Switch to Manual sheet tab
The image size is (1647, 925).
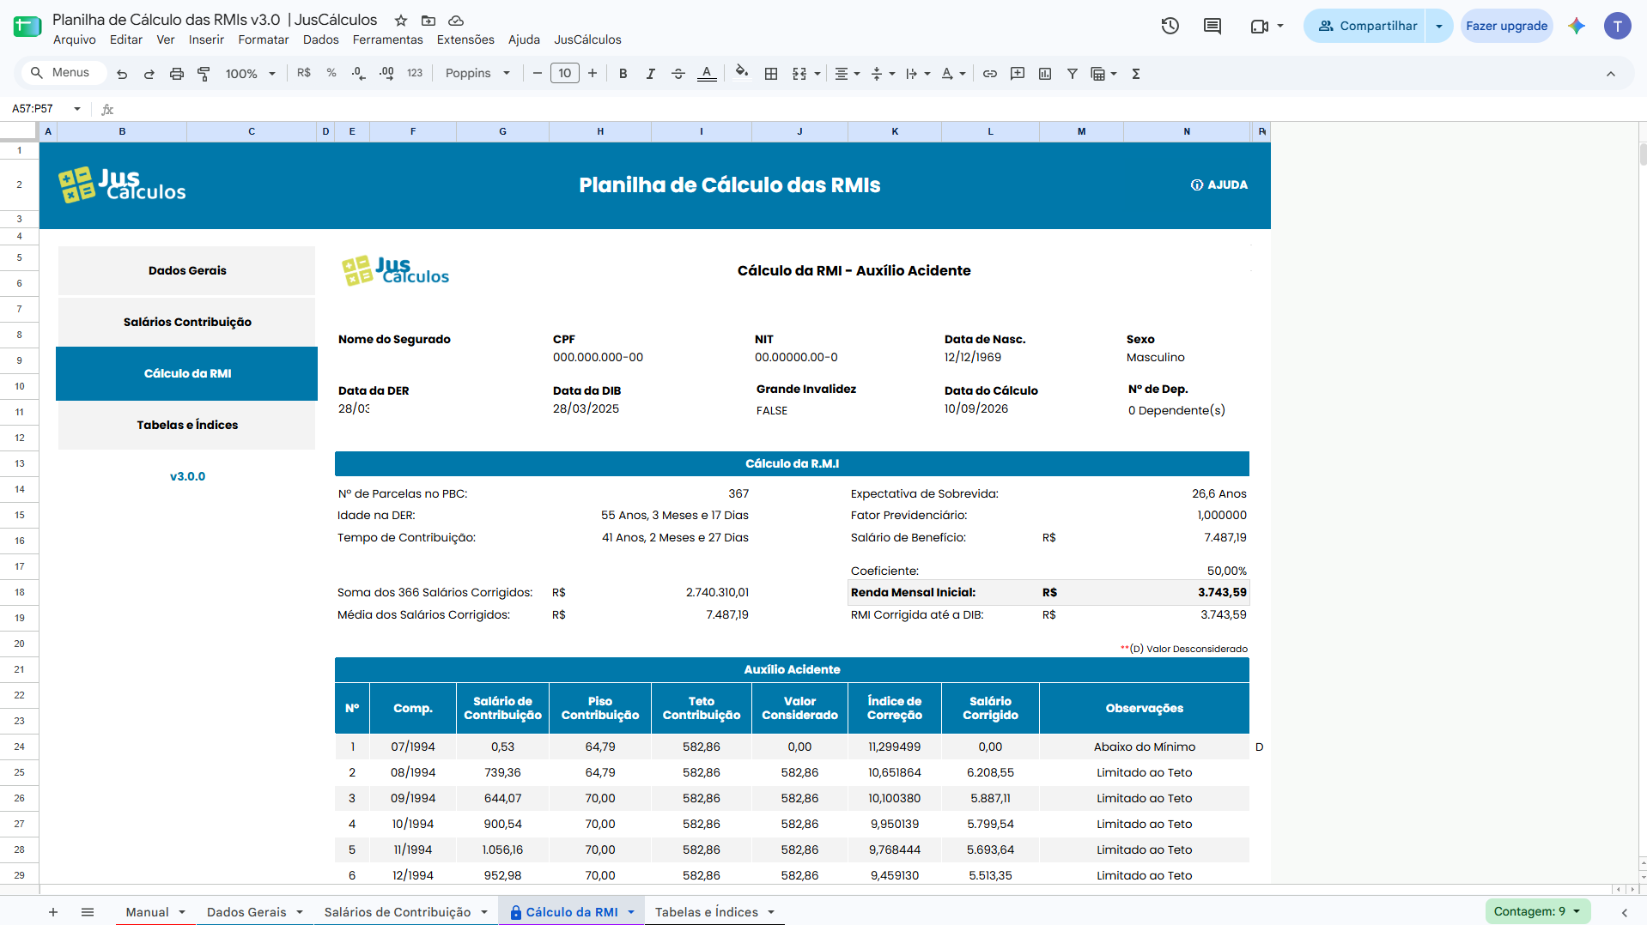(x=155, y=912)
